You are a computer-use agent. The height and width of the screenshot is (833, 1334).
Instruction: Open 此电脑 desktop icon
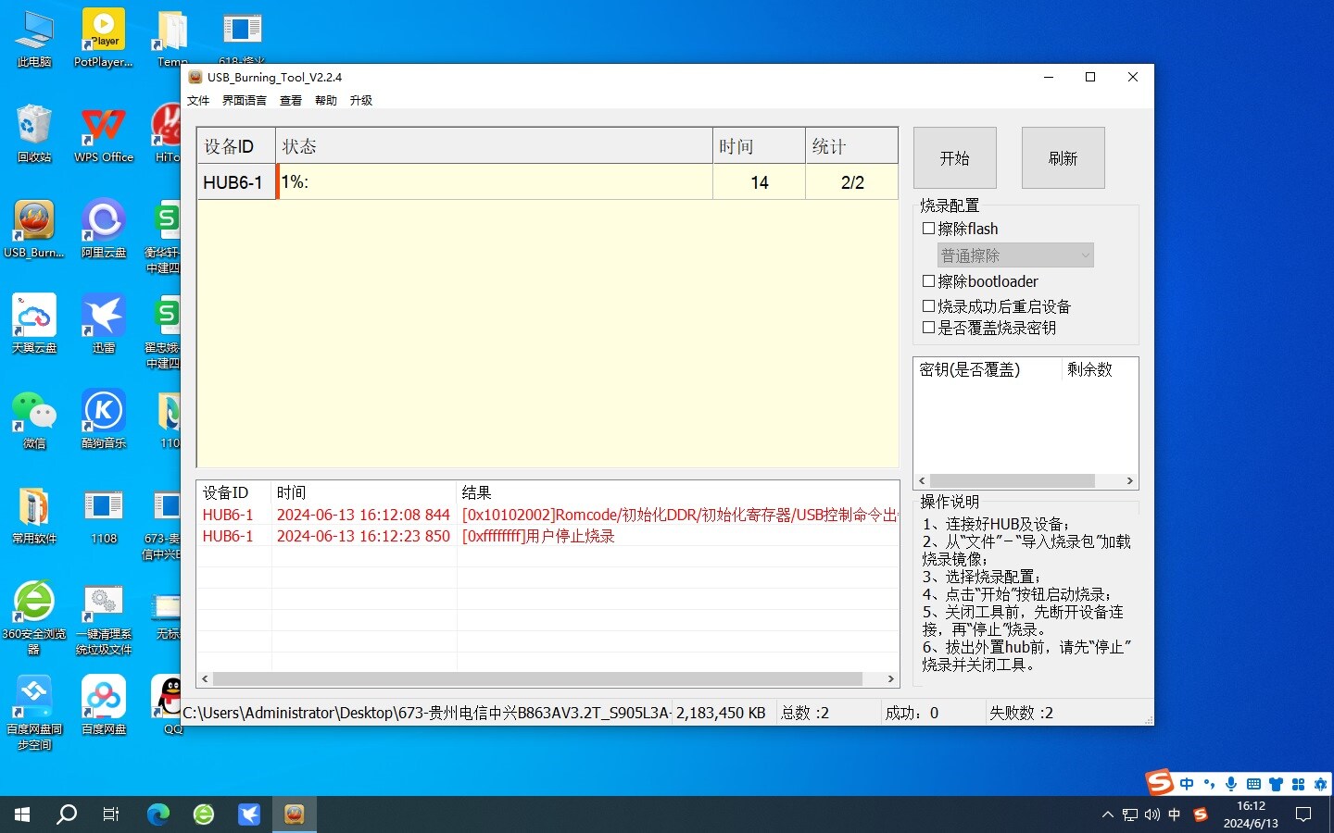click(x=34, y=39)
